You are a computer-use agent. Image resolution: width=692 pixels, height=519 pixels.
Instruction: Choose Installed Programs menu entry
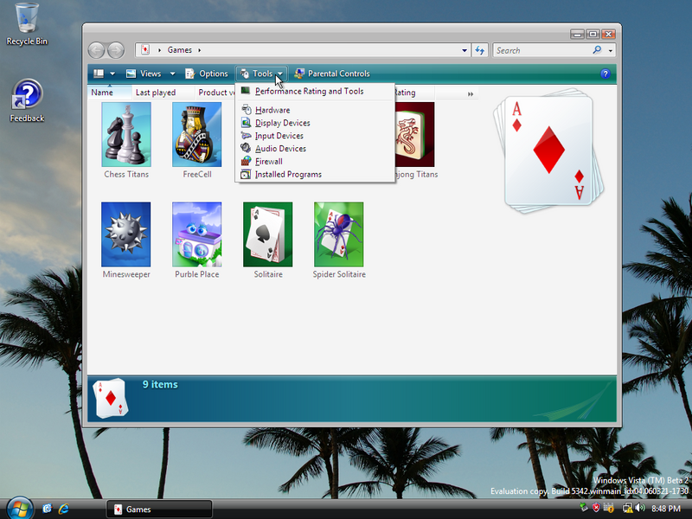315,174
